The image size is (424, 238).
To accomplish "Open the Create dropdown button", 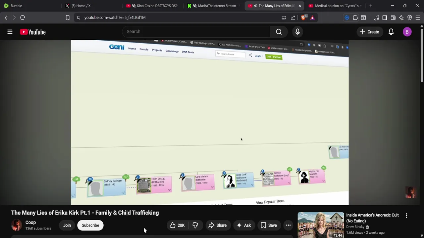I will pos(369,32).
